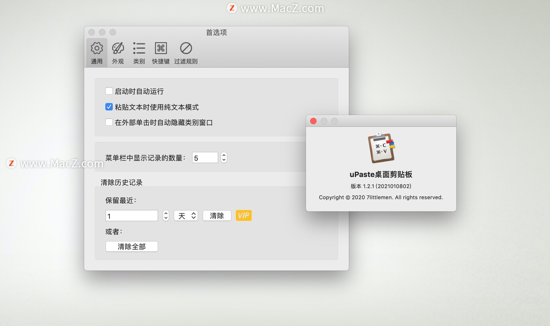Click the uPaste桌面剪贴板 title text
This screenshot has width=550, height=326.
coord(381,174)
